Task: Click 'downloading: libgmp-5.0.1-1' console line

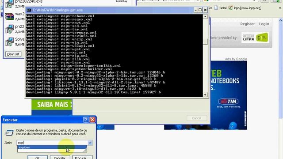Action: pyautogui.click(x=93, y=92)
